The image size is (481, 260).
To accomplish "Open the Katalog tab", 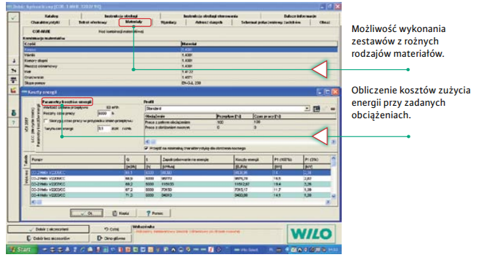I will point(51,16).
